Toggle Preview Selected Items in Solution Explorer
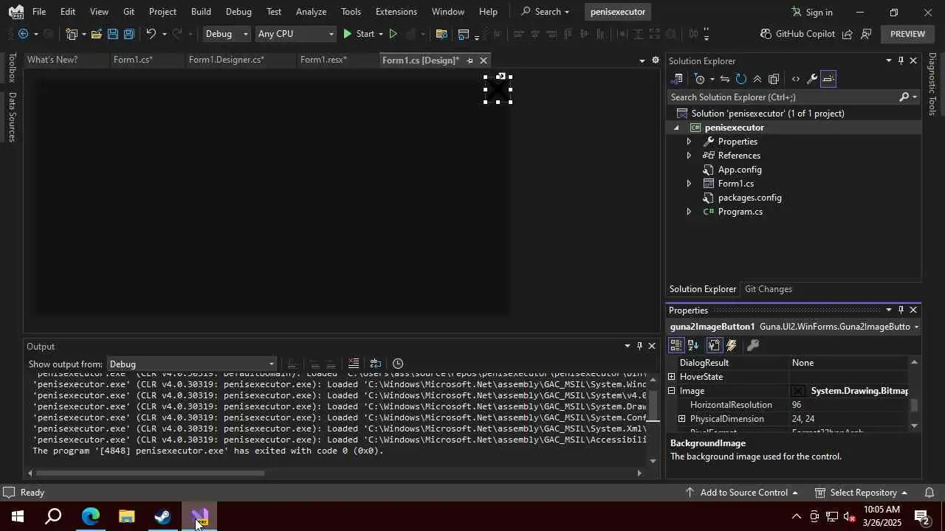 click(828, 79)
